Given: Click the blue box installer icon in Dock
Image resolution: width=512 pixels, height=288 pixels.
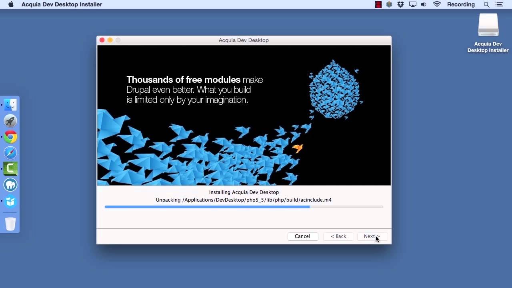Looking at the screenshot, I should [10, 201].
